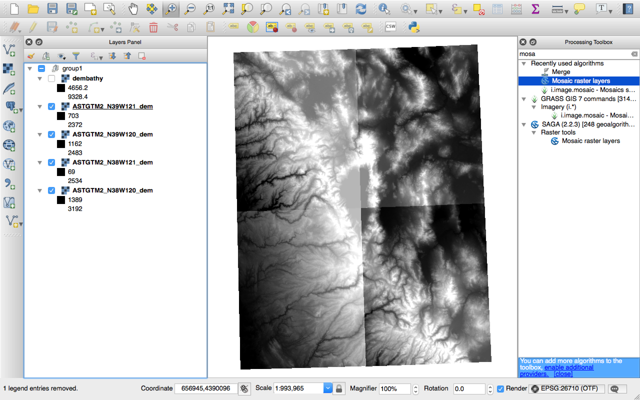Zoom to native 1:1 resolution
Screen dimensions: 640x400
209,9
